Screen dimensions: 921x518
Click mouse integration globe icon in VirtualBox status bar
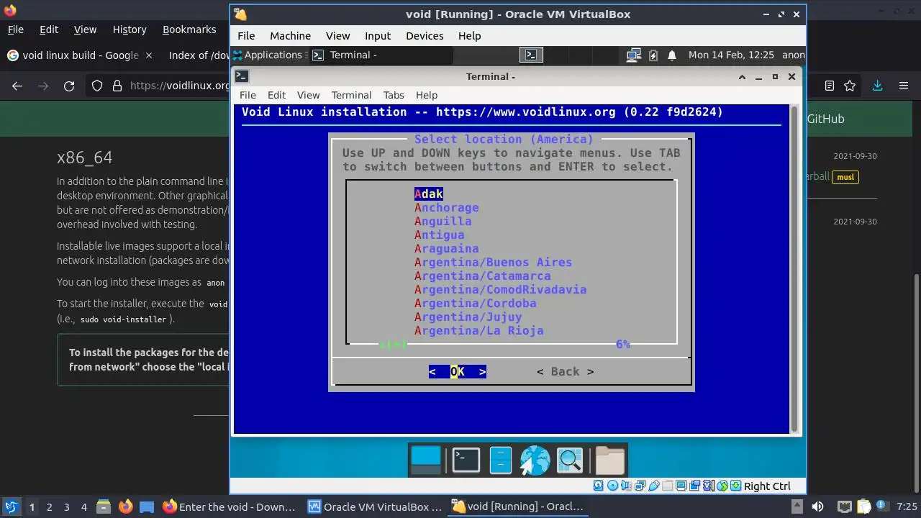(722, 486)
